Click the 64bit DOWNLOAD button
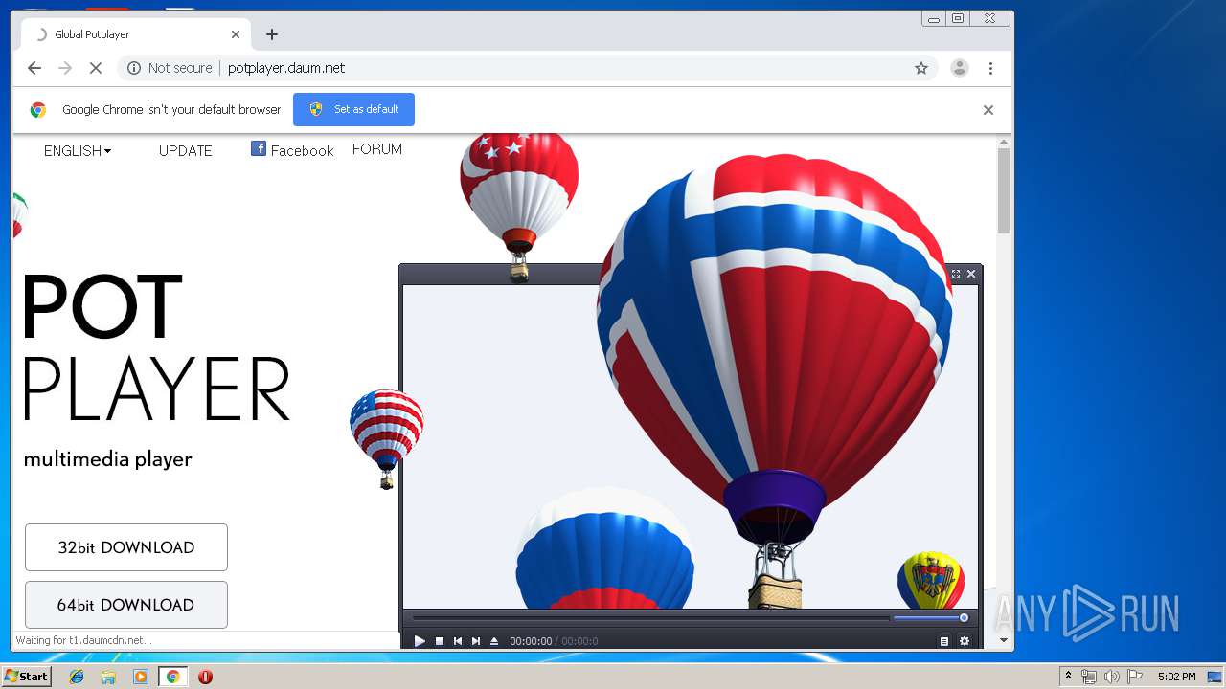 (x=126, y=605)
